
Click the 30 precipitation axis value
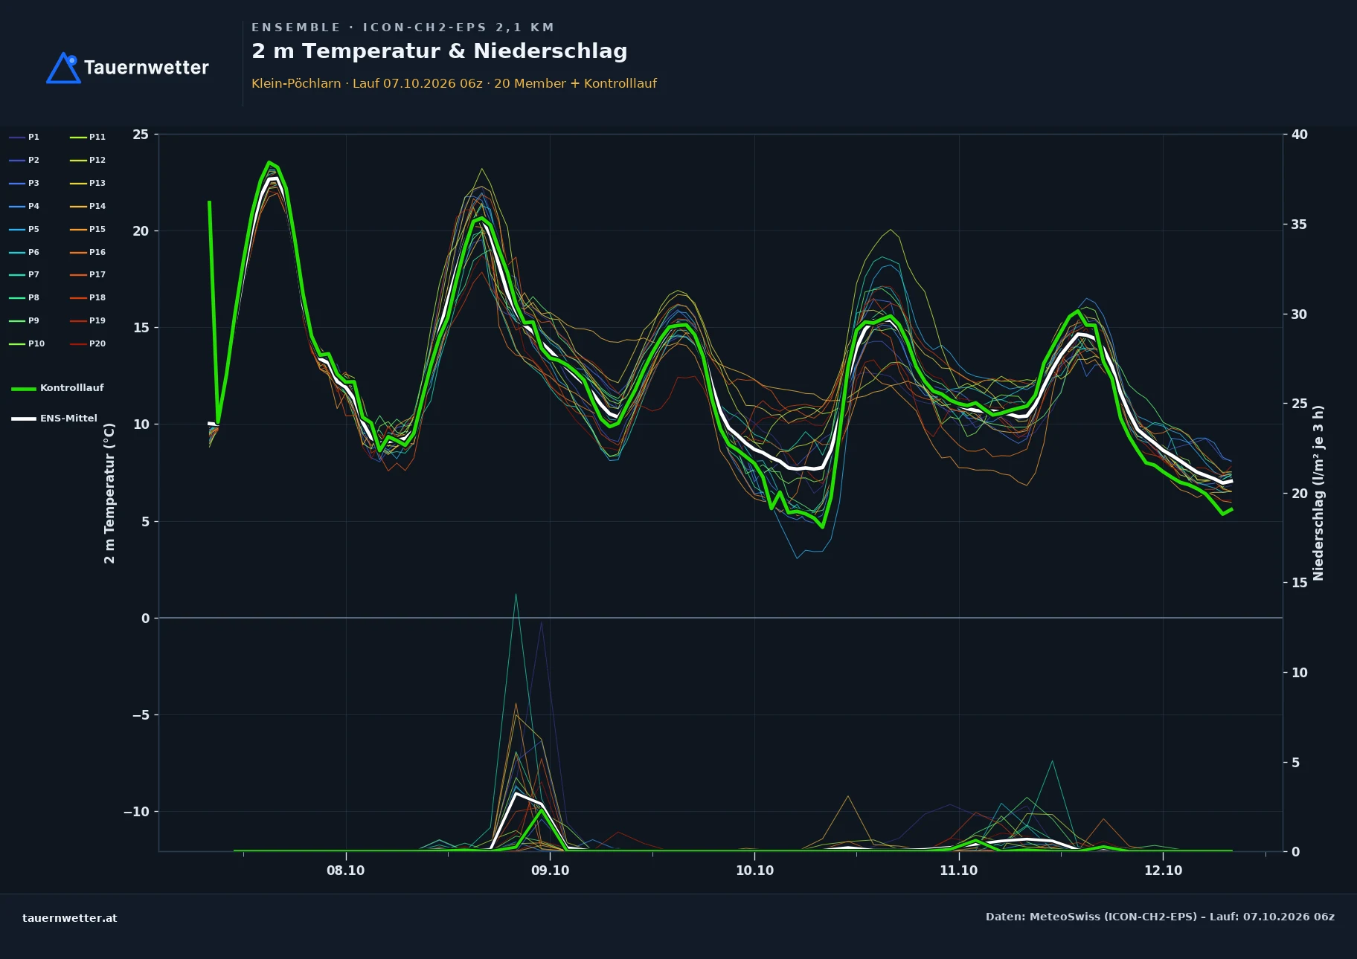point(1300,314)
